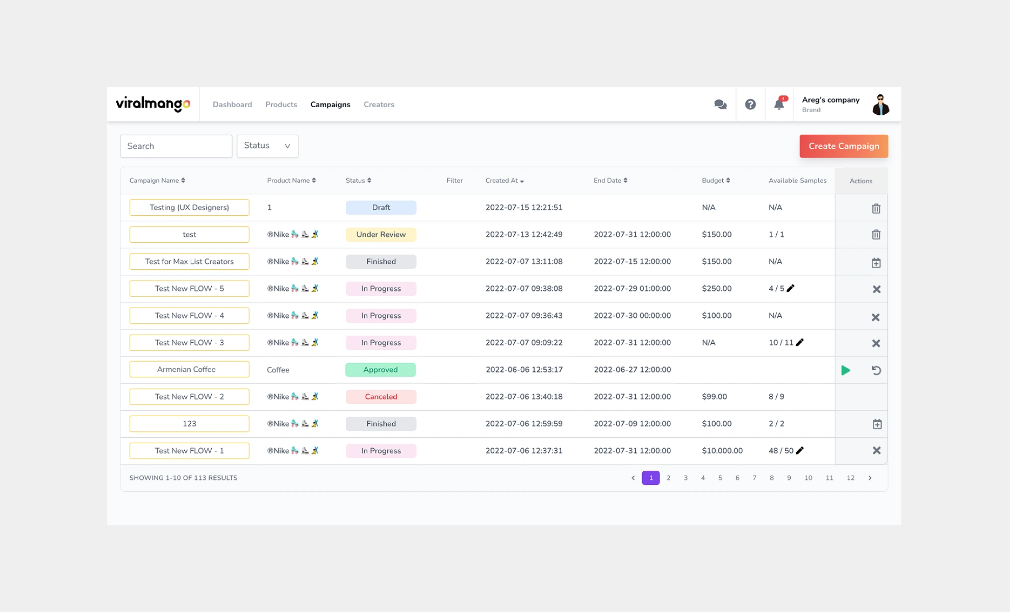Start the Armenian Coffee campaign with the play icon

pos(845,370)
